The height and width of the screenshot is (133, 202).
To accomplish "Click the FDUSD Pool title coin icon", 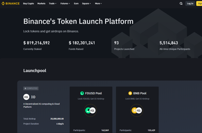I will tap(82, 93).
